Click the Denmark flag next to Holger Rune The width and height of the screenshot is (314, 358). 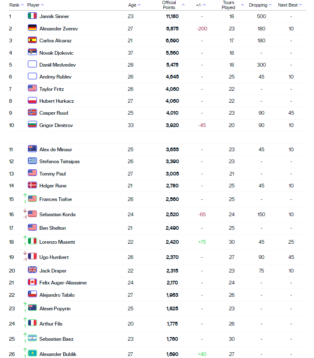32,185
